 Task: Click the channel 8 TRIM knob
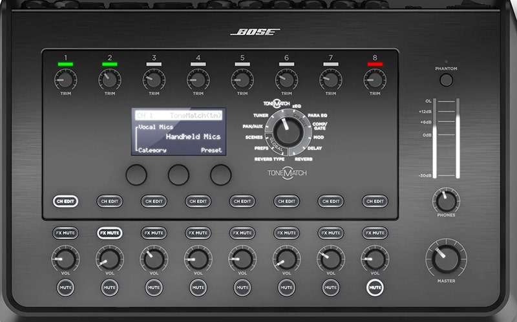pos(375,80)
